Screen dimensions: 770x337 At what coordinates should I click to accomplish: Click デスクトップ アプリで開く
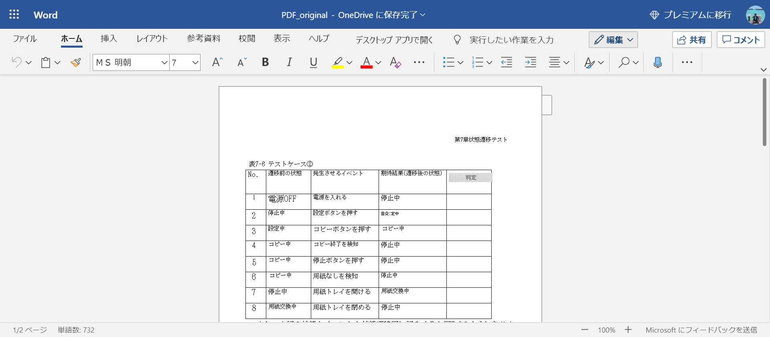click(x=394, y=40)
